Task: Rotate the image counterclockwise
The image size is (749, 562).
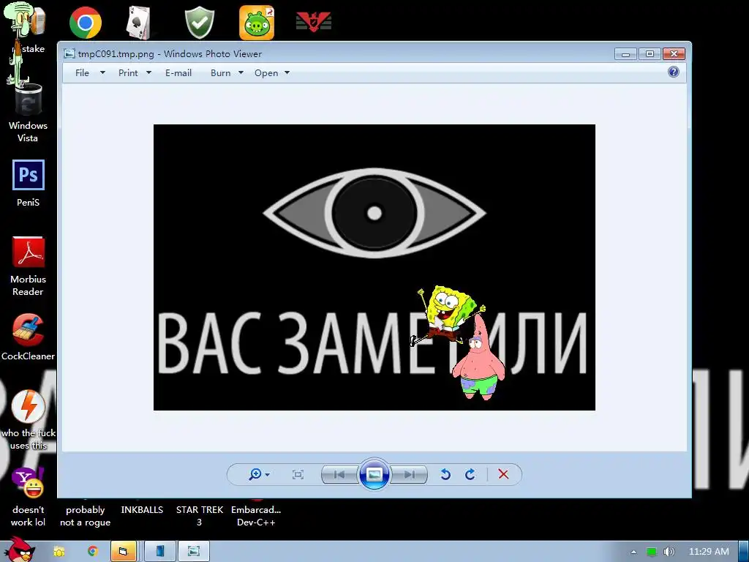Action: (445, 474)
